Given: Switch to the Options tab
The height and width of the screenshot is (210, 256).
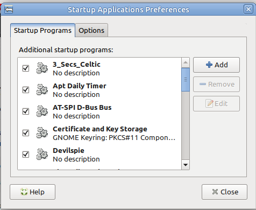Looking at the screenshot, I should pyautogui.click(x=91, y=30).
